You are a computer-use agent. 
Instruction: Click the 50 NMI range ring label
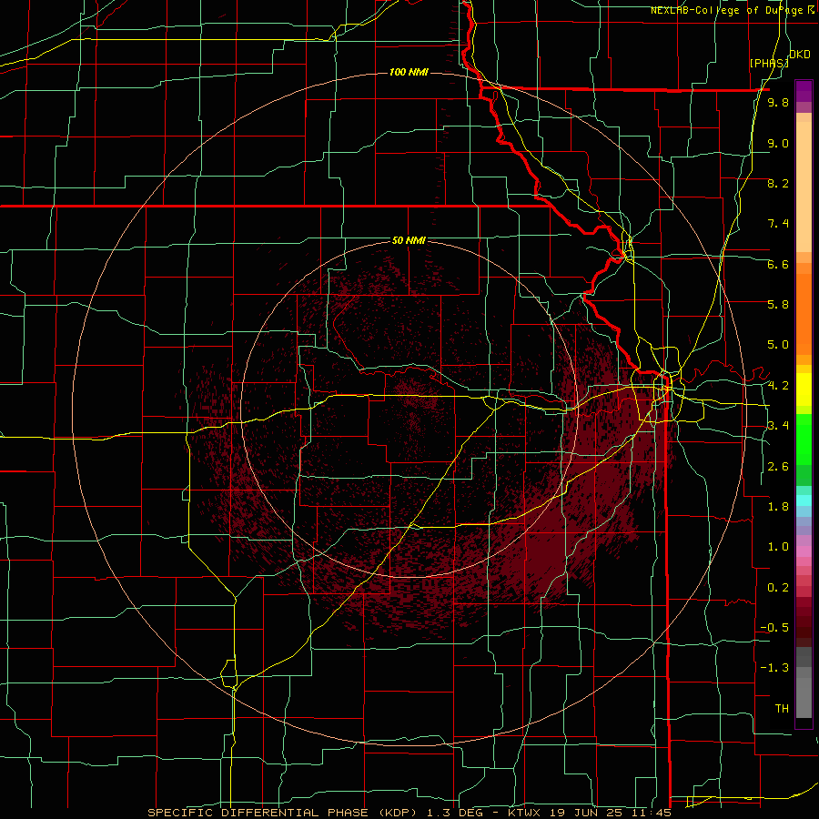(x=409, y=240)
